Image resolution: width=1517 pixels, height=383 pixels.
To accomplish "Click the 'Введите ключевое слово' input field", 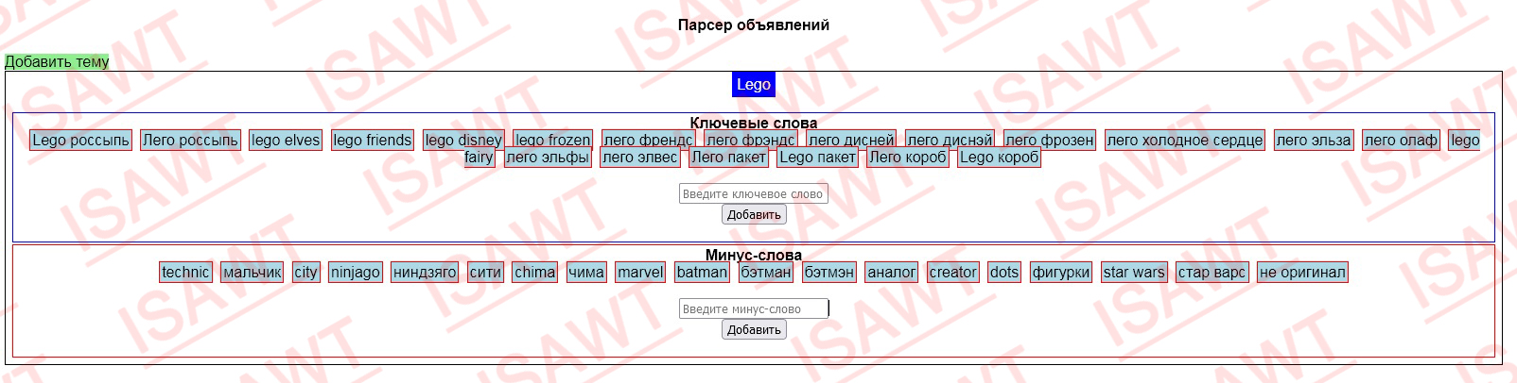I will 754,193.
